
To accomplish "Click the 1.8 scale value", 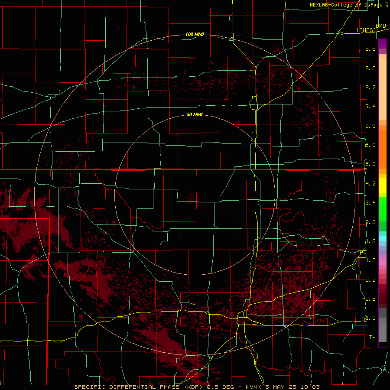I will click(370, 241).
